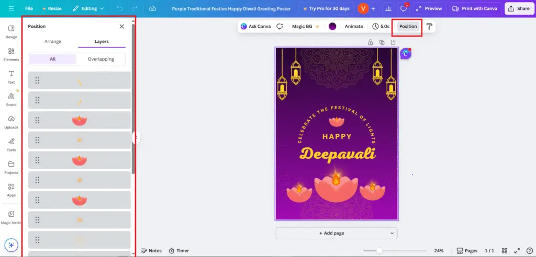Select the copy style paint roller

429,26
